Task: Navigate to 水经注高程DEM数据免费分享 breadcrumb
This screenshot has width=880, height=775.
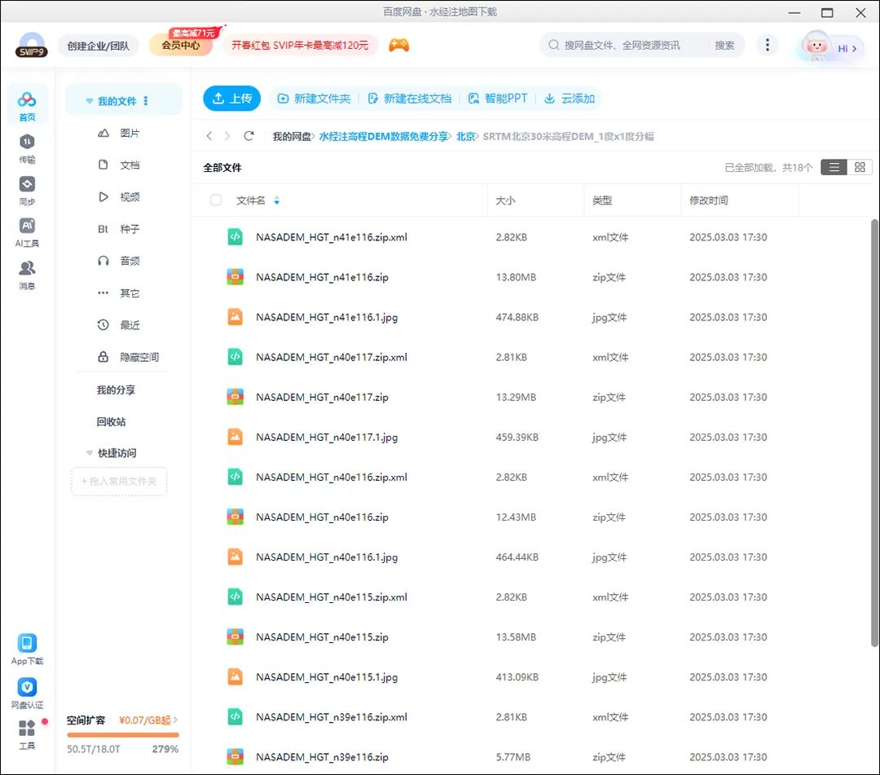Action: tap(383, 136)
